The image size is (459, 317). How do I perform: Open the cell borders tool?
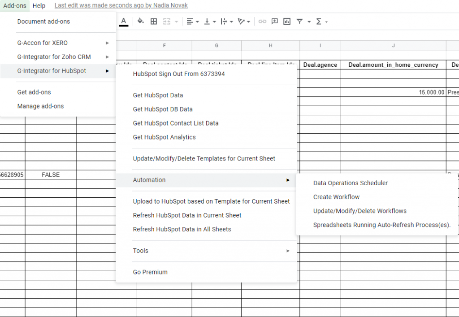click(154, 22)
